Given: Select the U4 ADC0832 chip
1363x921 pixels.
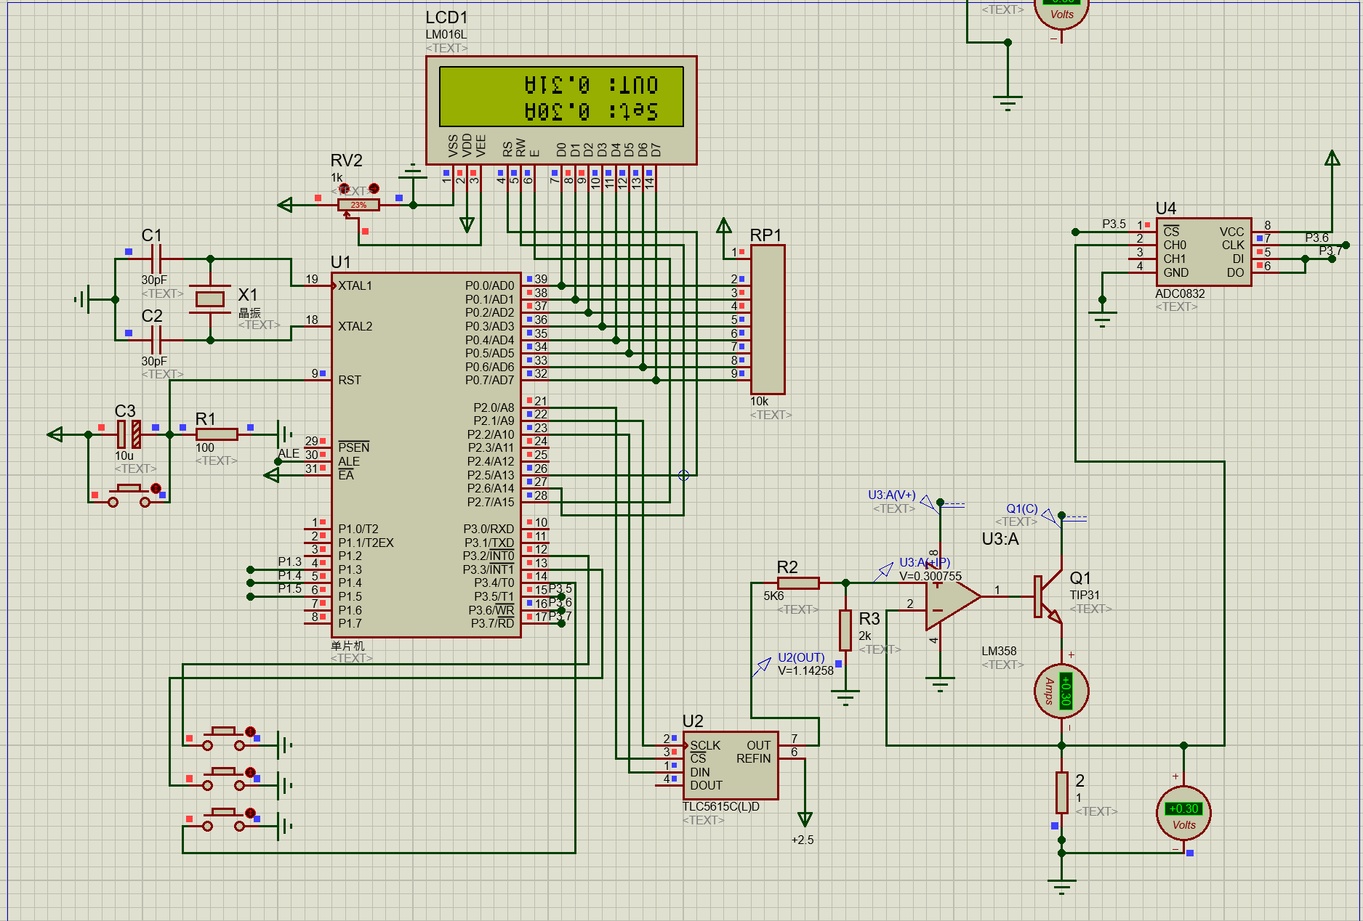Looking at the screenshot, I should click(x=1204, y=252).
